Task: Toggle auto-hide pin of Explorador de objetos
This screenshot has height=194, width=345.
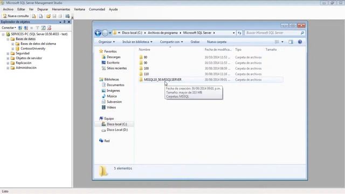Action: coord(65,22)
